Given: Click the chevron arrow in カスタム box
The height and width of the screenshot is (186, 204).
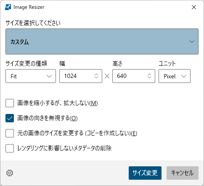Looking at the screenshot, I should (x=192, y=41).
